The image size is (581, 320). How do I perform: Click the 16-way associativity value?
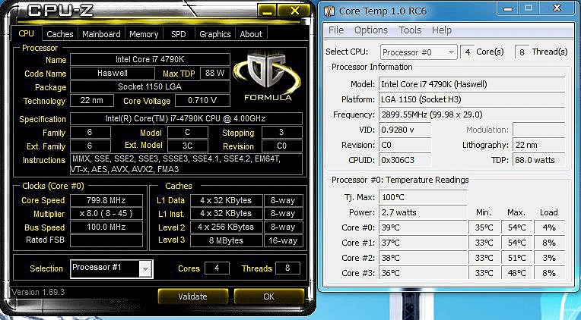point(284,240)
